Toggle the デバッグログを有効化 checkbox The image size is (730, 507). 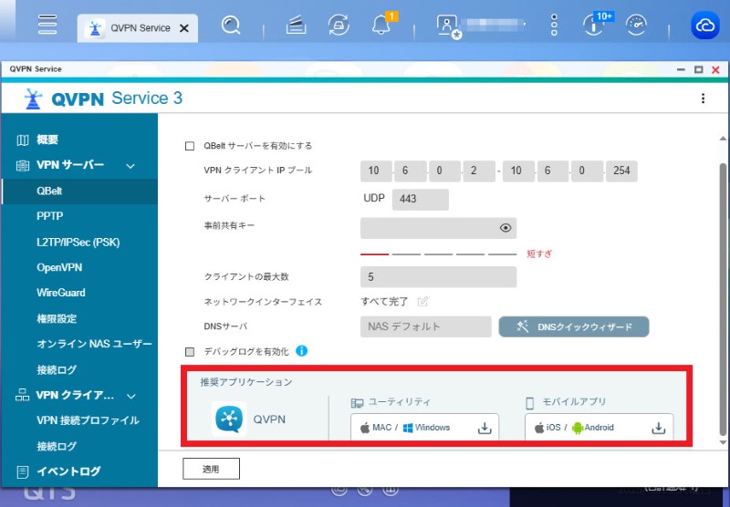(190, 351)
